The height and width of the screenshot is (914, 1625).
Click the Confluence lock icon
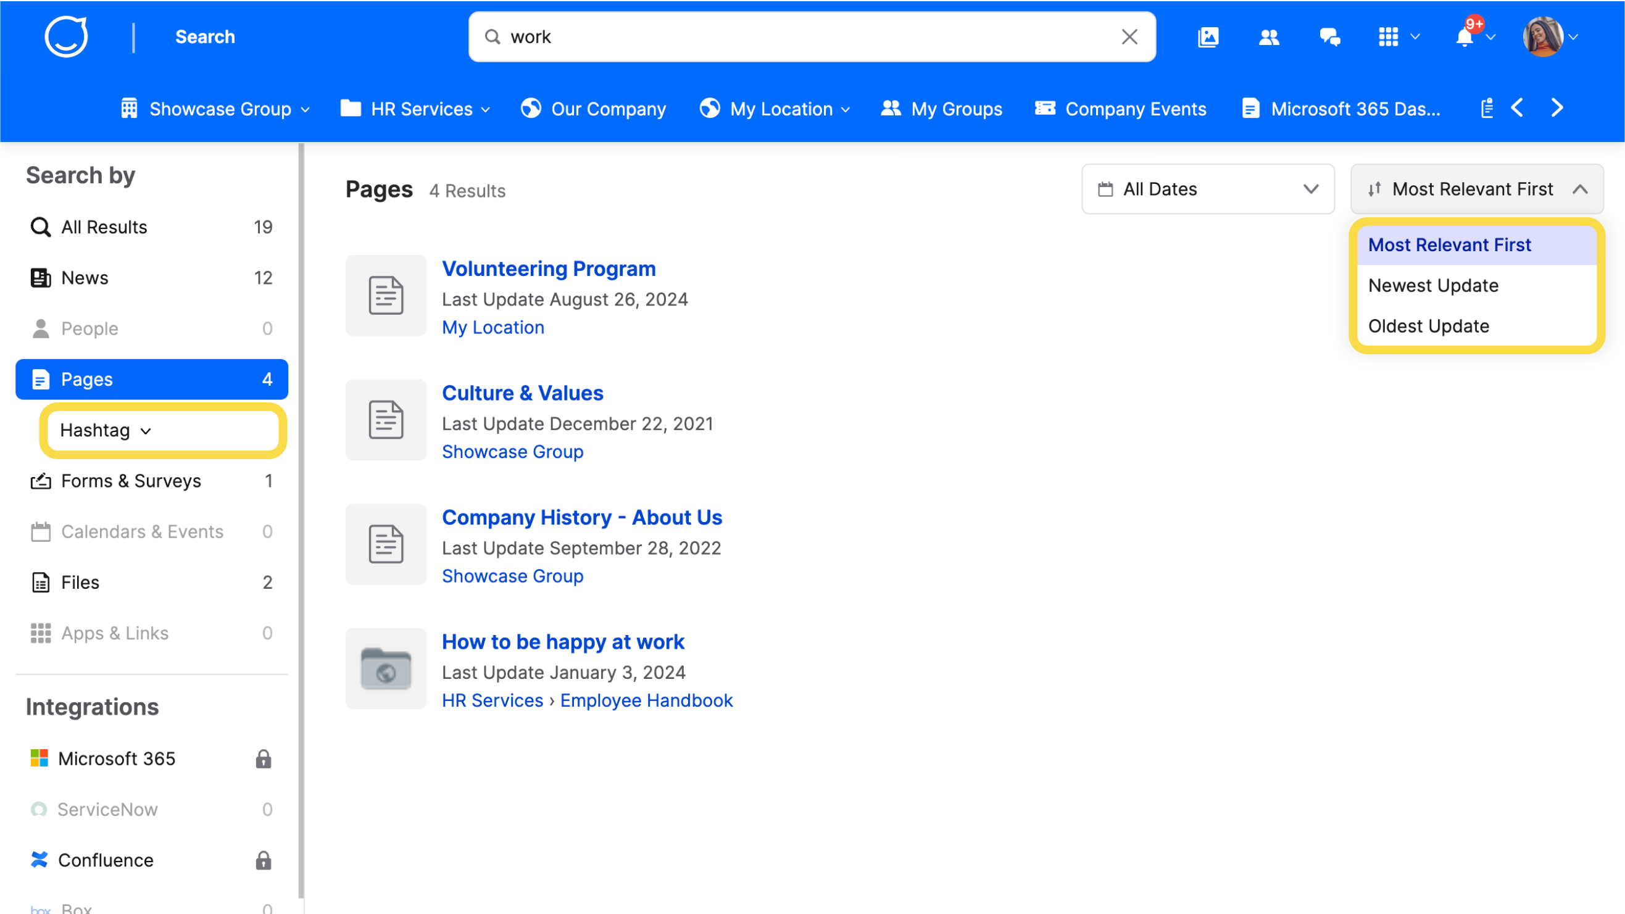pos(264,860)
